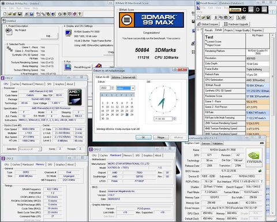Open the month dropdown in date dialog

[133, 88]
